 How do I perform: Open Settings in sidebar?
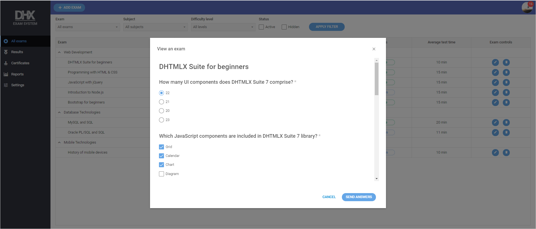(25, 85)
